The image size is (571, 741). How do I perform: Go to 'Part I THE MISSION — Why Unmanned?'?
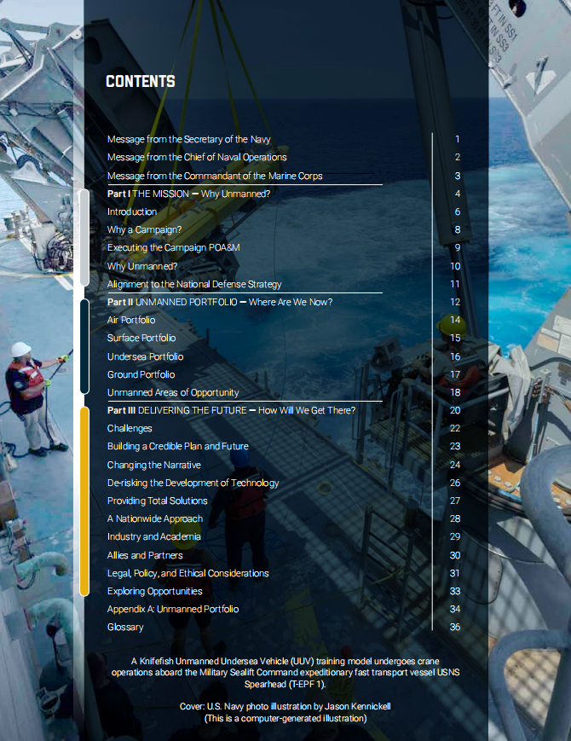coord(189,194)
